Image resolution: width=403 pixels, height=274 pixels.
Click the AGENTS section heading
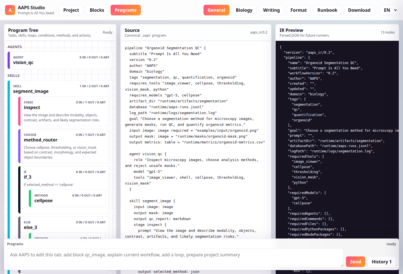tap(15, 47)
